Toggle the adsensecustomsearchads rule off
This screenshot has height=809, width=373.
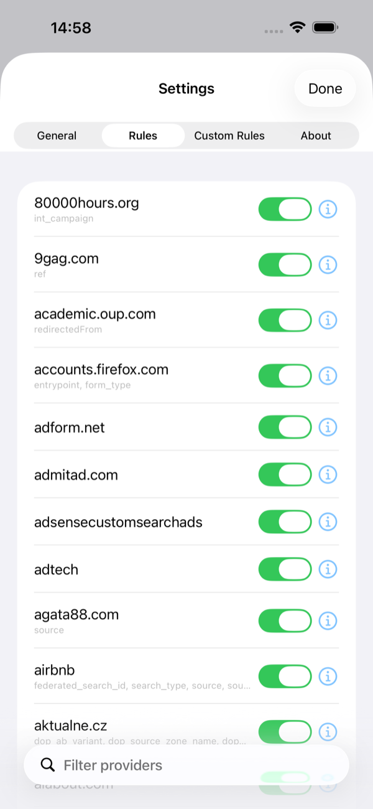285,521
